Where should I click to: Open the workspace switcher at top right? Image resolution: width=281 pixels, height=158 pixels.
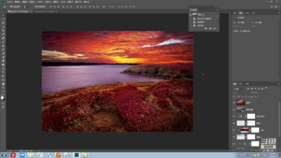click(x=276, y=7)
